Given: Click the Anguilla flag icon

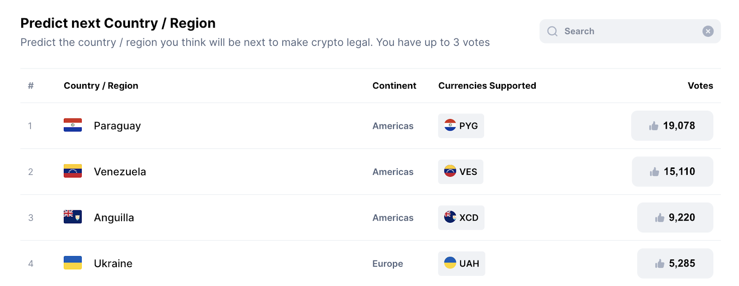Looking at the screenshot, I should [73, 217].
